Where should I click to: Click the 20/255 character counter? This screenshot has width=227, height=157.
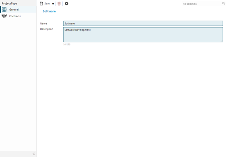[67, 44]
